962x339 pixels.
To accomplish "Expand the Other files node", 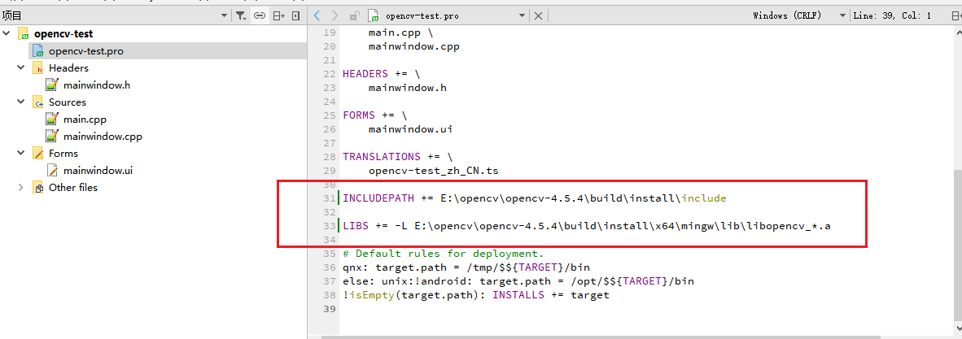I will click(x=21, y=188).
